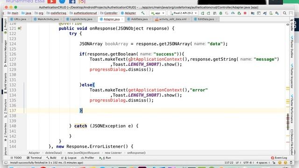The height and width of the screenshot is (168, 299).
Task: Click the Controller breadcrumb folder
Action: click(x=109, y=13)
